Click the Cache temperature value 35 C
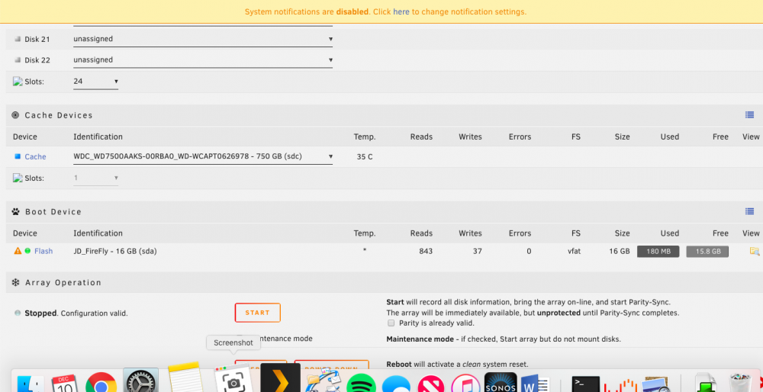763x392 pixels. [365, 156]
